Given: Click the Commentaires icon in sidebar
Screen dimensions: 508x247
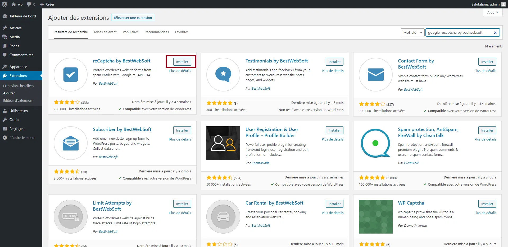Looking at the screenshot, I should pyautogui.click(x=5, y=55).
